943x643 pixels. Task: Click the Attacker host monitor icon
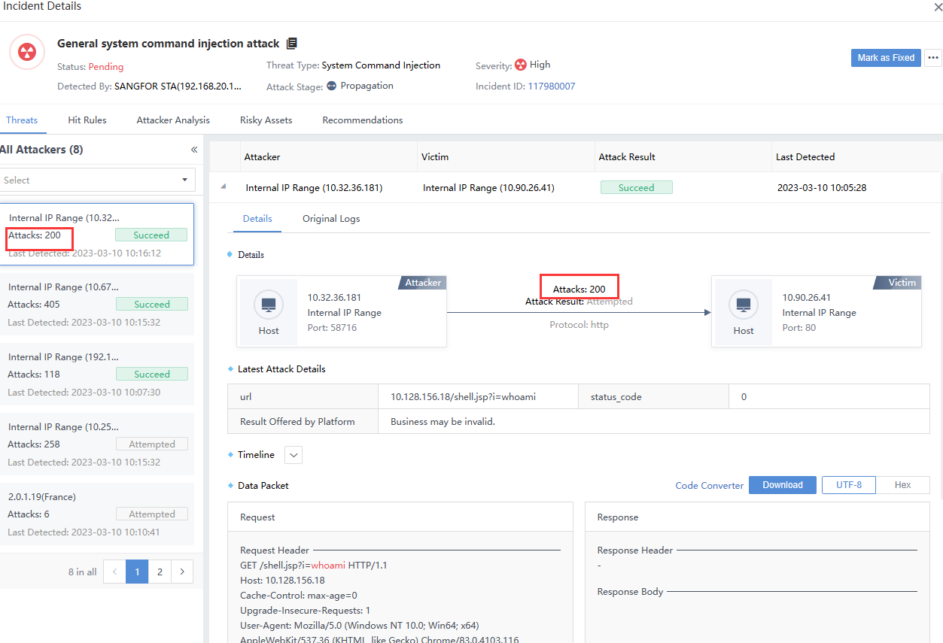[x=269, y=305]
